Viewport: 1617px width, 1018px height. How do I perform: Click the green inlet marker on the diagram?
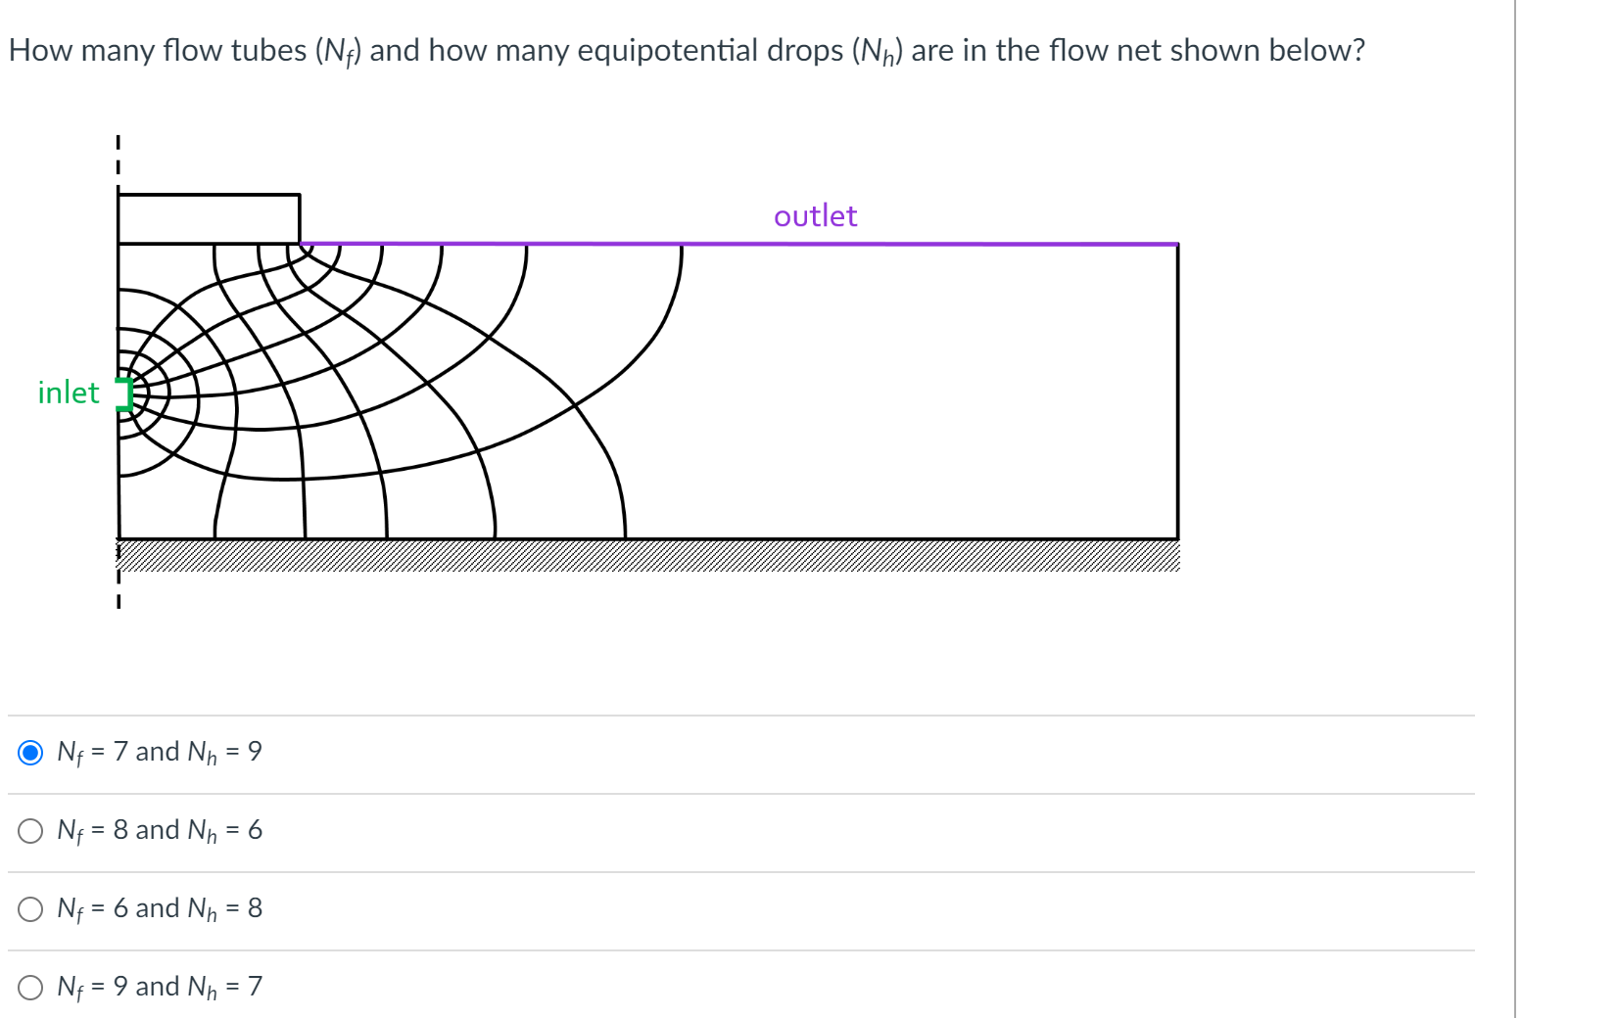click(x=125, y=393)
